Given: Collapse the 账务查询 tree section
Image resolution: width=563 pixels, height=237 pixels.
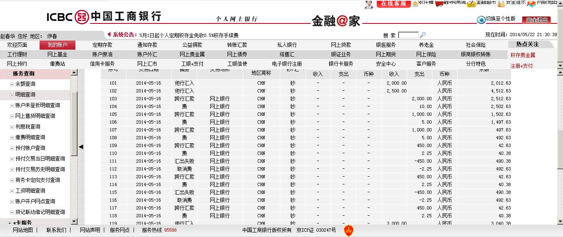Looking at the screenshot, I should point(10,74).
